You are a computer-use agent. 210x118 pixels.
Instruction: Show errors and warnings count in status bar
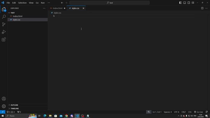10,112
